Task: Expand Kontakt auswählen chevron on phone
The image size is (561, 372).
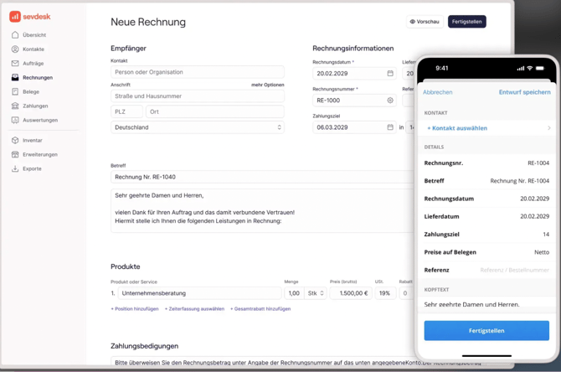Action: 548,128
